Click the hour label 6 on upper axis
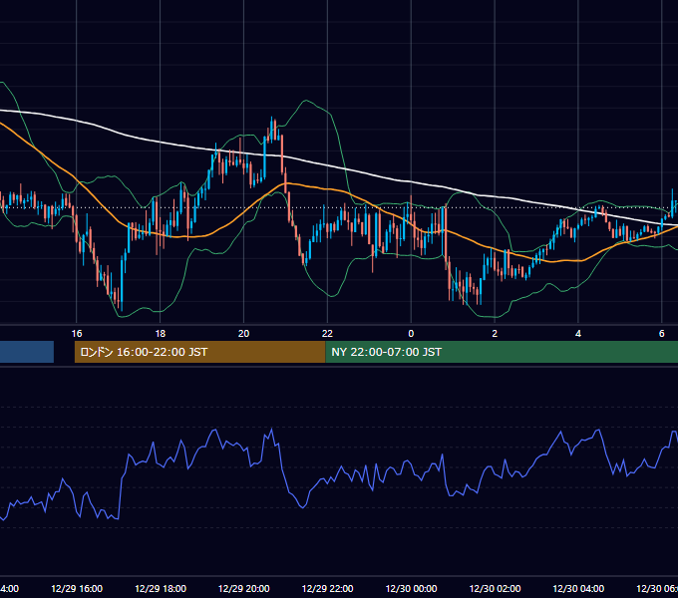678x598 pixels. (x=662, y=333)
